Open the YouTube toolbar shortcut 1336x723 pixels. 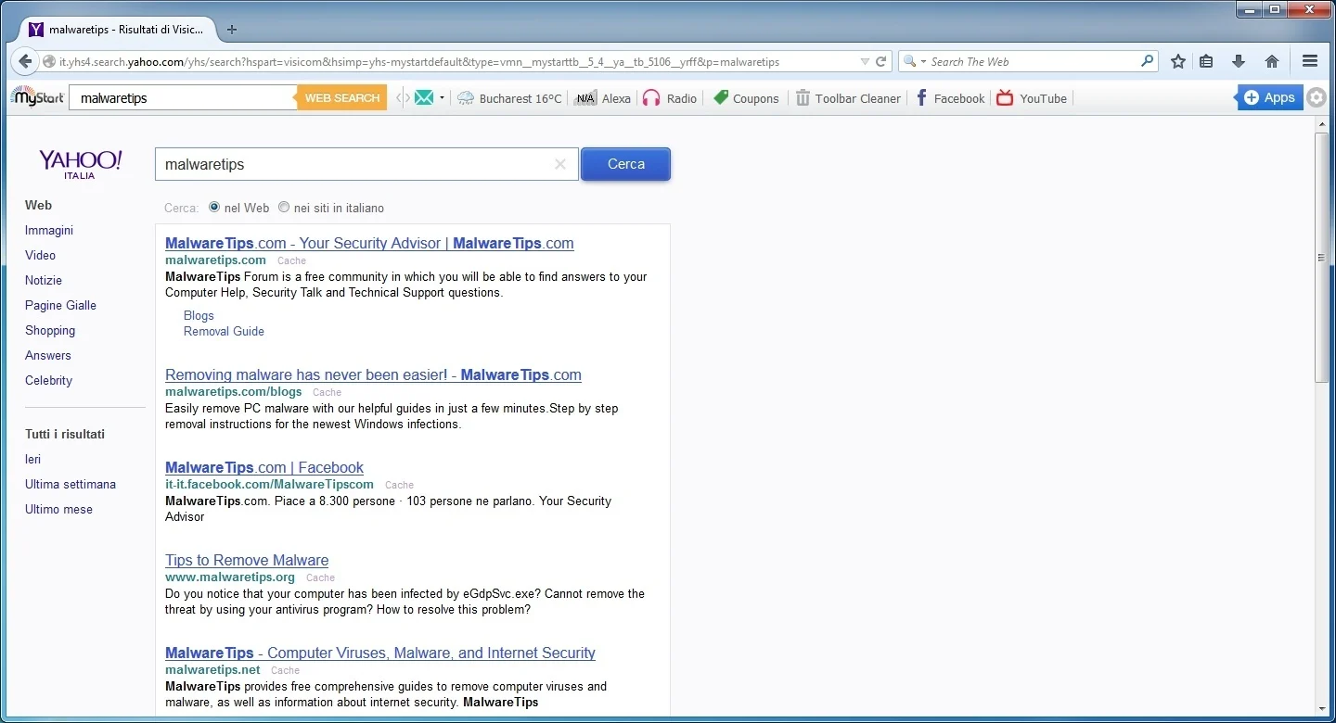point(1032,98)
